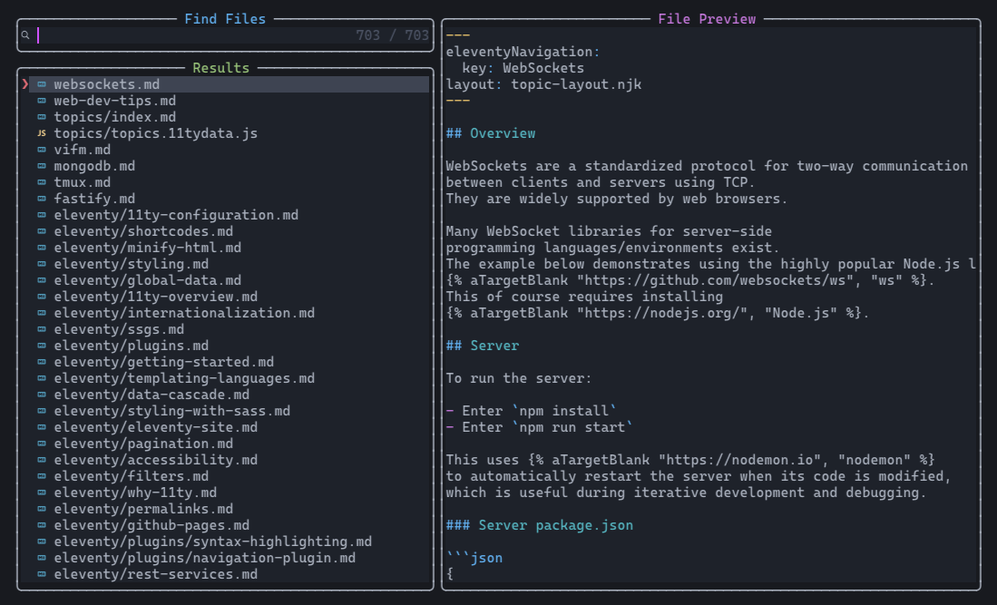Open eleventy/11ty-configuration.md result
997x605 pixels.
[x=175, y=215]
